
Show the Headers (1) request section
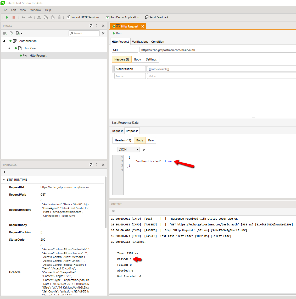tap(122, 59)
